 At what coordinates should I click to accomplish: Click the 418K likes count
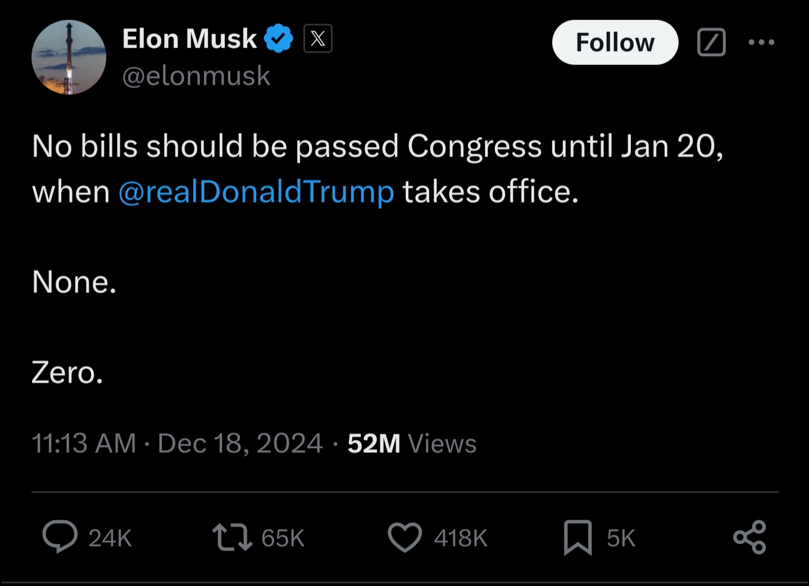point(460,538)
